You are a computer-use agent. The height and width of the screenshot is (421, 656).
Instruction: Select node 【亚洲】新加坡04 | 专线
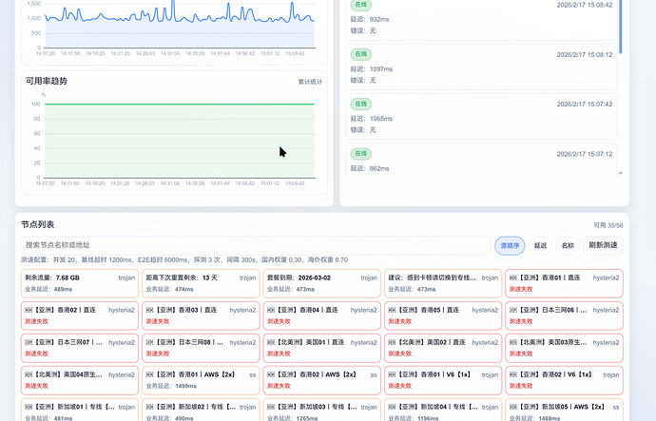pyautogui.click(x=443, y=411)
